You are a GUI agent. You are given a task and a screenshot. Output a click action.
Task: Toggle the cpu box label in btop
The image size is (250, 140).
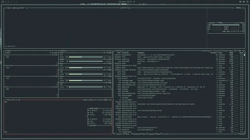(8, 8)
